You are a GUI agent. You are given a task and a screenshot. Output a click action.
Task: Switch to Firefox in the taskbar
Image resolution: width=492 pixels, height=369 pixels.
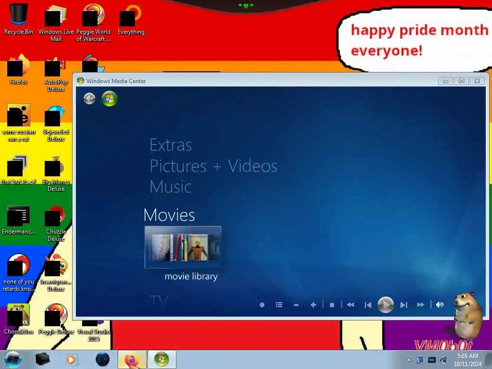132,359
